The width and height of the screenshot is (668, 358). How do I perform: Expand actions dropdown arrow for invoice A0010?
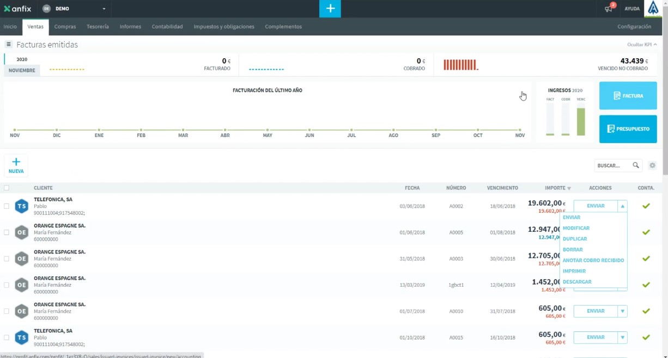click(623, 311)
